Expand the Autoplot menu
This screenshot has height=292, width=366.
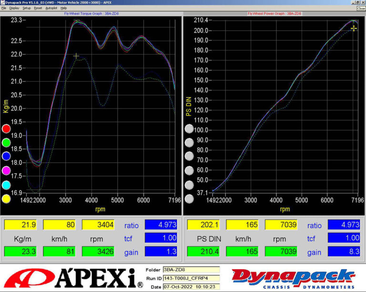pyautogui.click(x=51, y=8)
